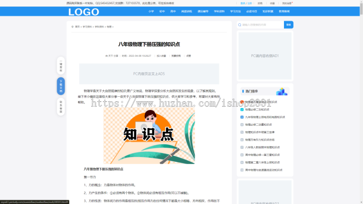Open the 必读书目 menu item

252,11
